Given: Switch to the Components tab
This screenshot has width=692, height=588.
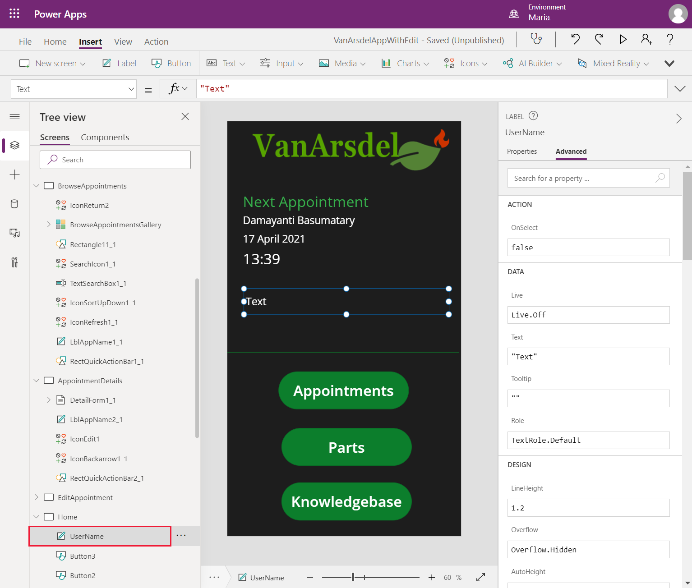Looking at the screenshot, I should point(105,137).
